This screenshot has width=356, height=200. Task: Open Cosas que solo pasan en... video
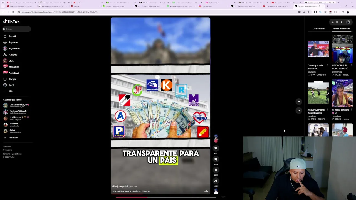(318, 49)
